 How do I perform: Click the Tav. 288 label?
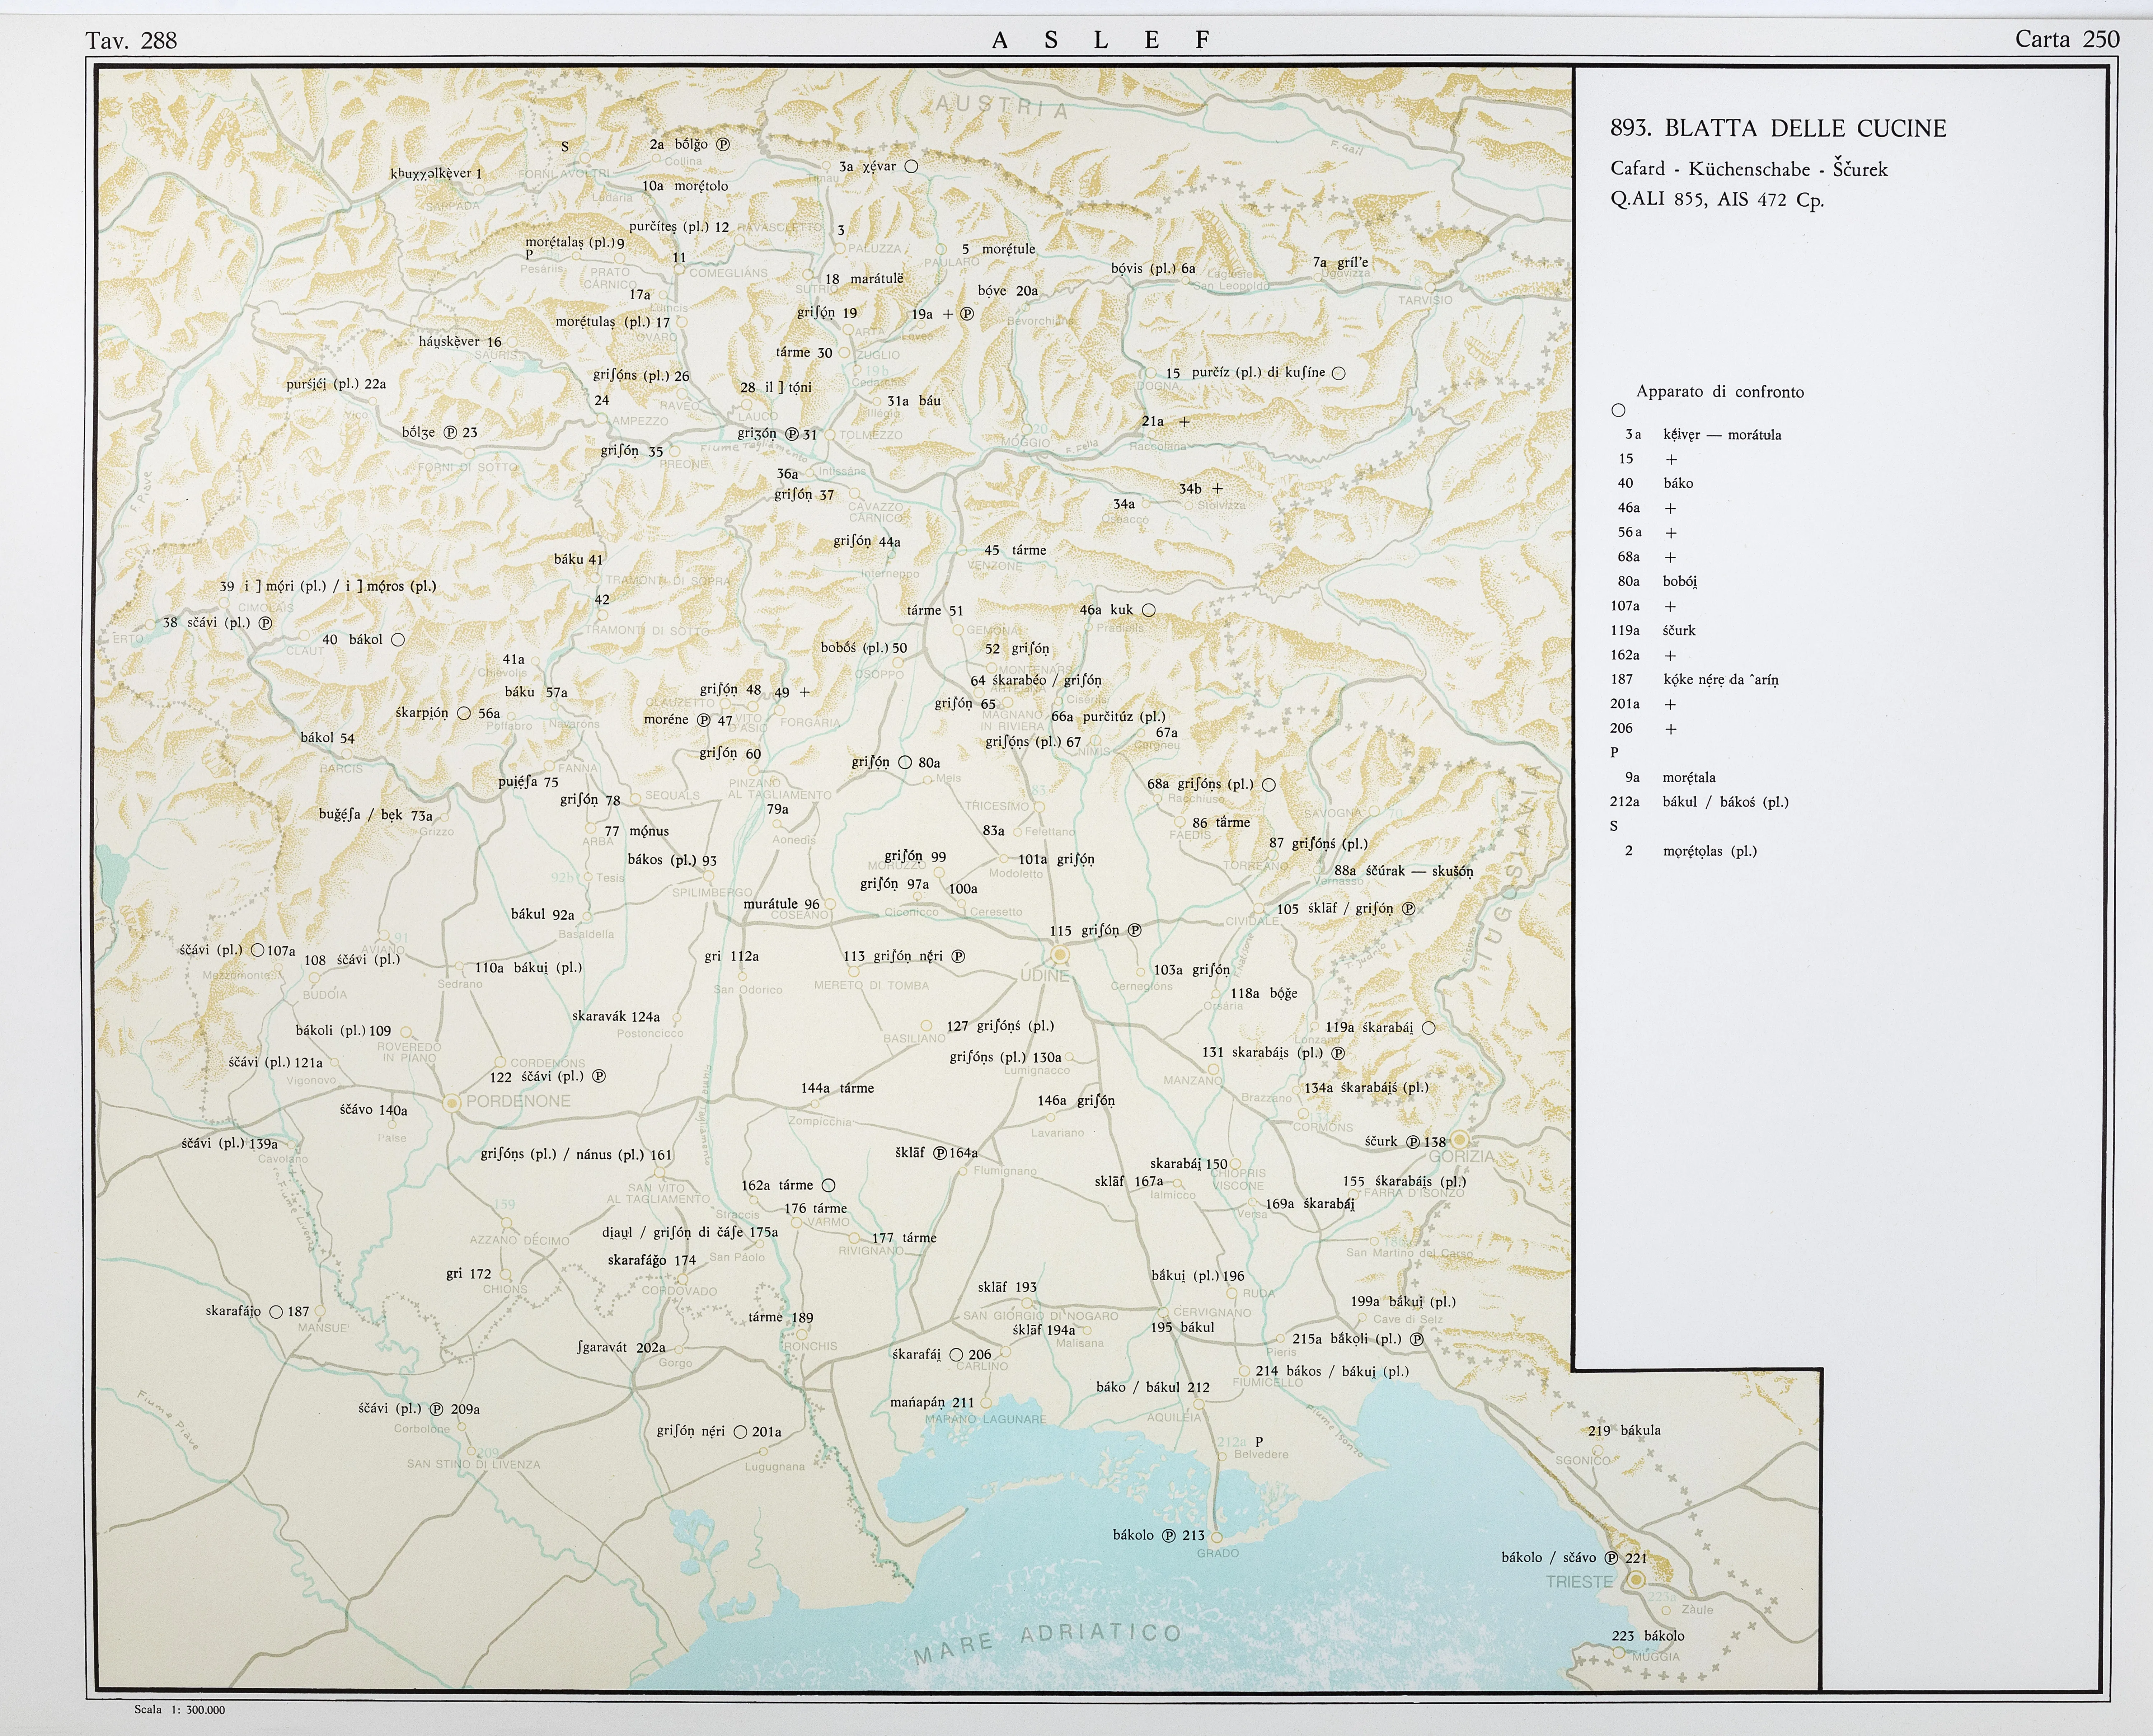click(131, 40)
